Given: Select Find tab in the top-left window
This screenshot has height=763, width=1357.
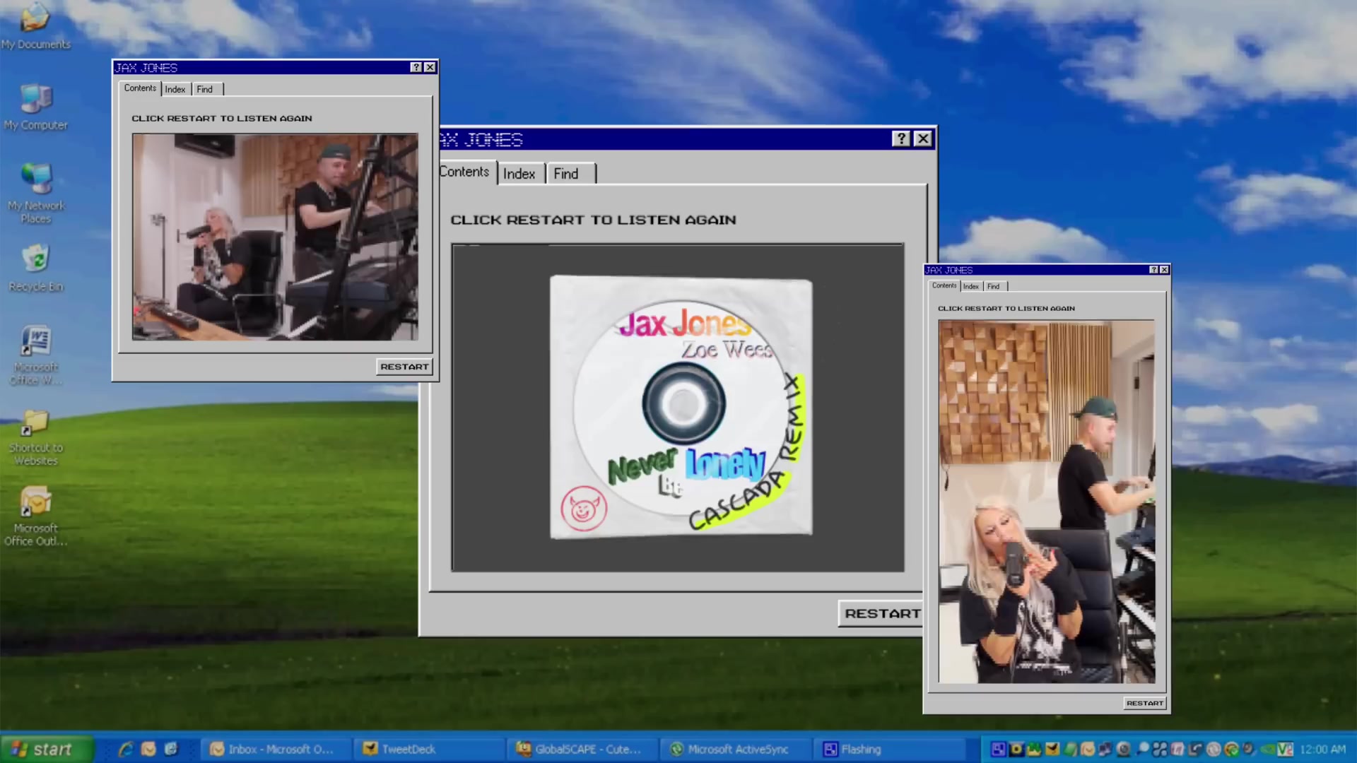Looking at the screenshot, I should point(207,89).
